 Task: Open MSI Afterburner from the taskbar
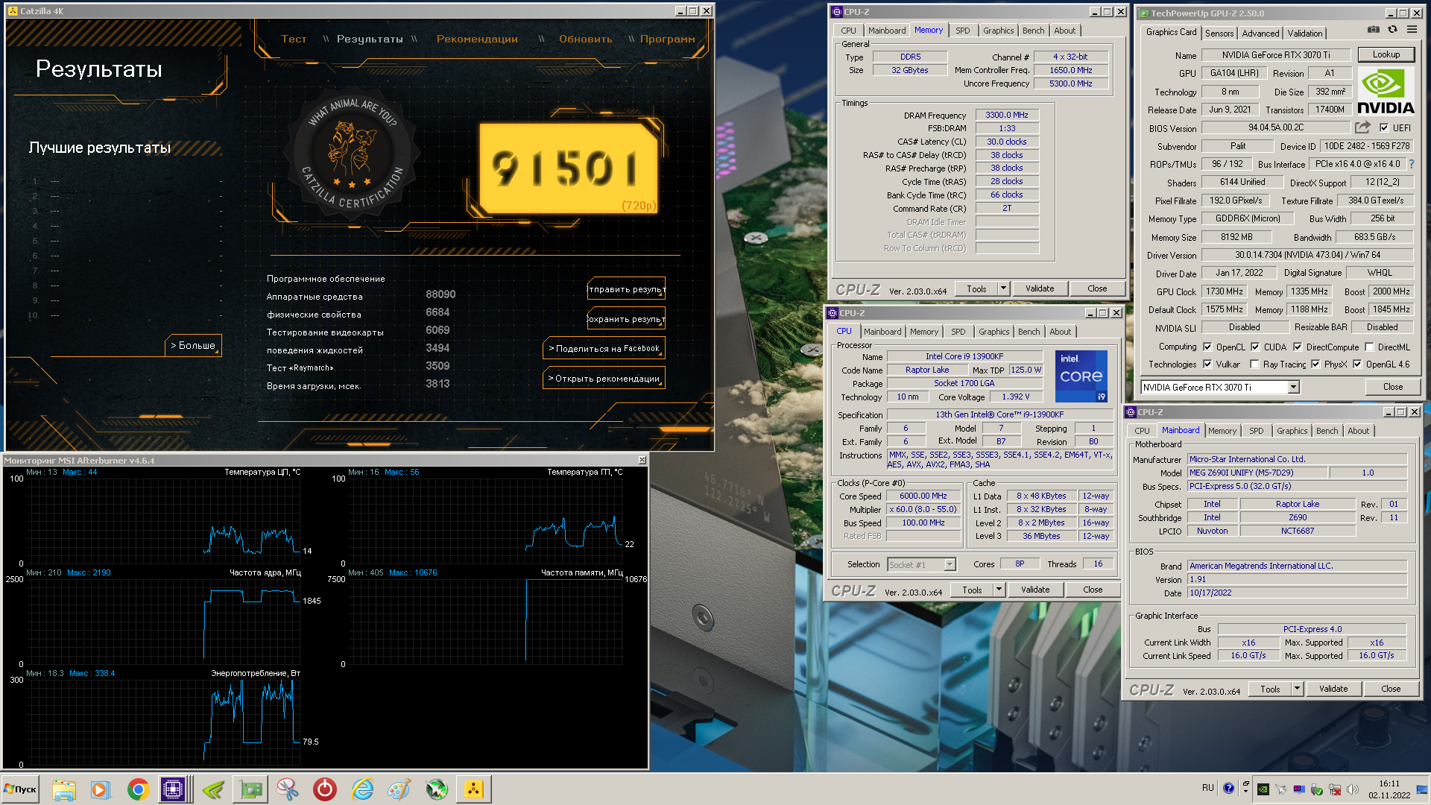437,789
